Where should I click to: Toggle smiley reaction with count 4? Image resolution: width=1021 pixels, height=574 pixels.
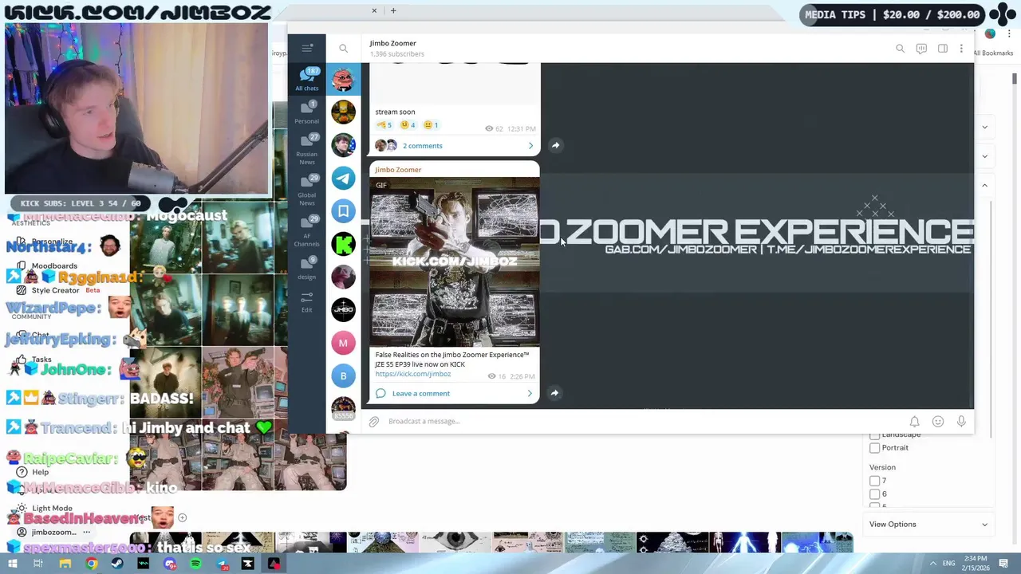click(x=408, y=125)
